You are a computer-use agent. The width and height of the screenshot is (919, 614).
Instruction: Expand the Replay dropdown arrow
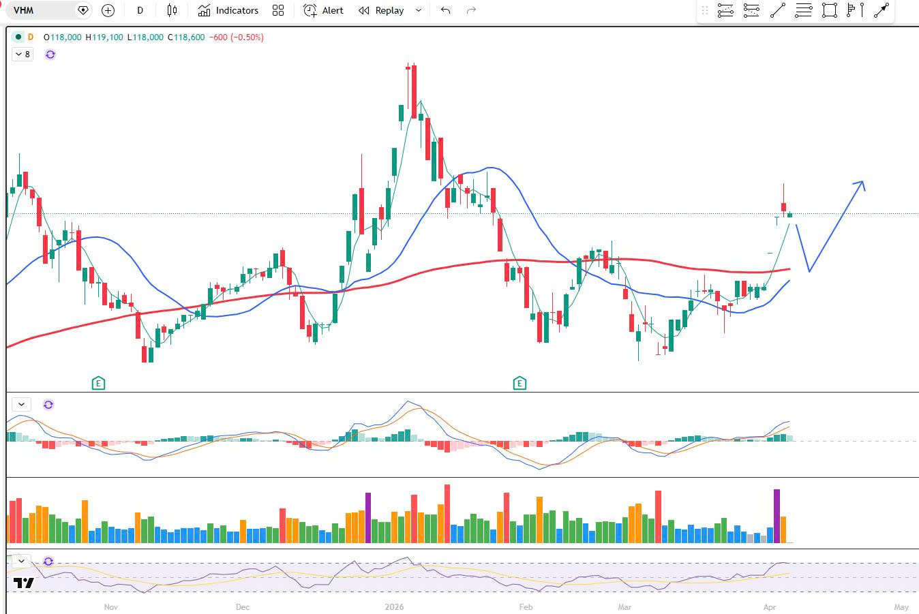(419, 10)
